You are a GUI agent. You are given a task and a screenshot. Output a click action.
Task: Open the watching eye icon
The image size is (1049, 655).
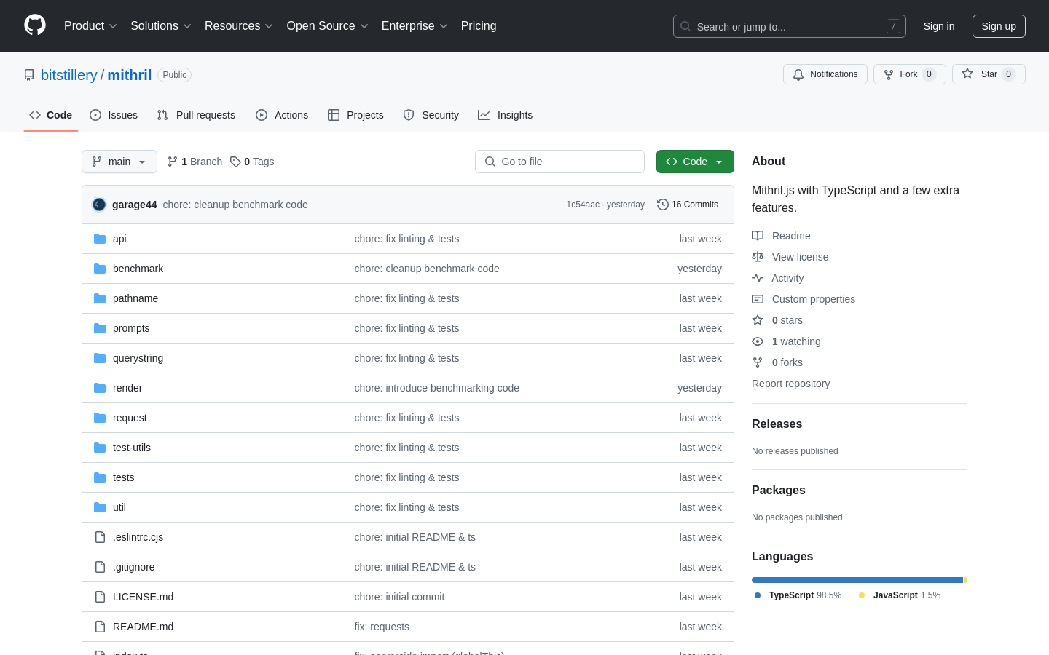tap(758, 341)
